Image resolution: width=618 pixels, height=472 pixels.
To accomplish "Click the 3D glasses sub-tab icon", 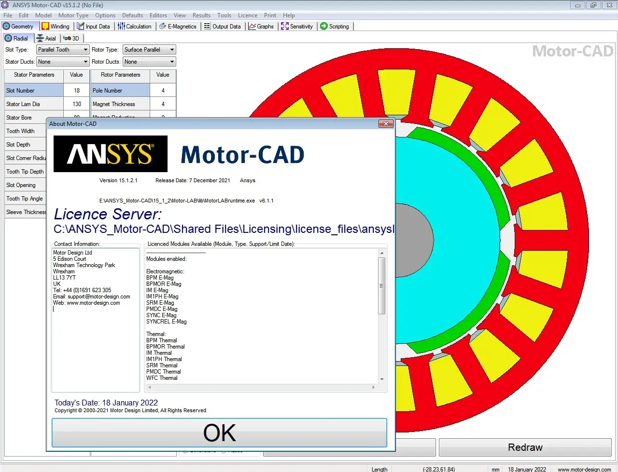I will coord(67,39).
